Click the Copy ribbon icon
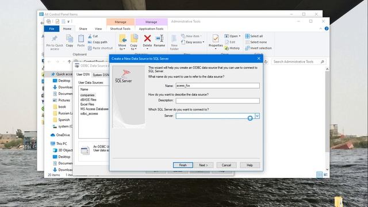368x207 pixels. pyautogui.click(x=70, y=39)
